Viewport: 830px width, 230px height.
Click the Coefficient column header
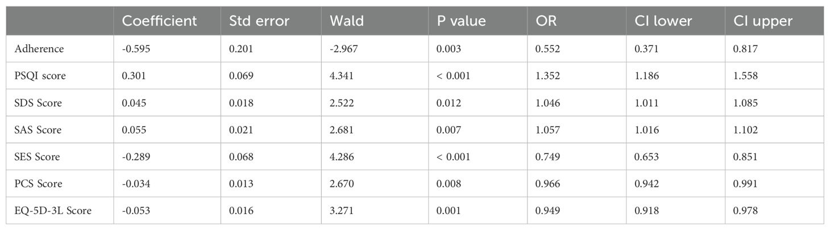pos(159,21)
